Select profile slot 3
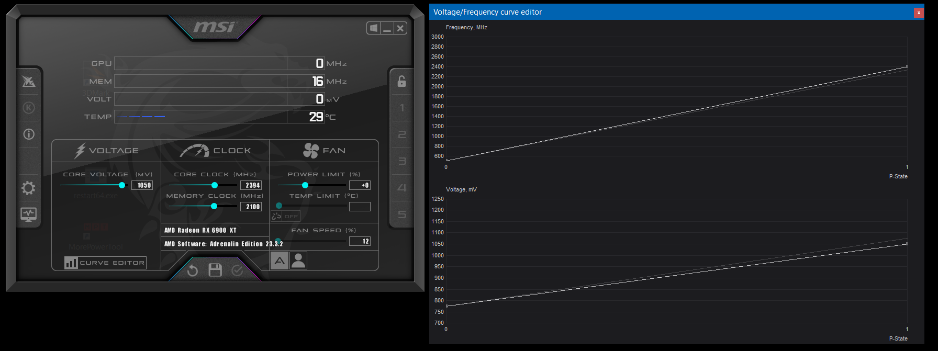 pyautogui.click(x=401, y=161)
